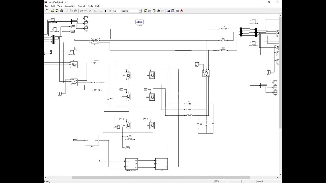
Task: Select the PWM block beside SERIES CONTROL
Action: pos(161,164)
